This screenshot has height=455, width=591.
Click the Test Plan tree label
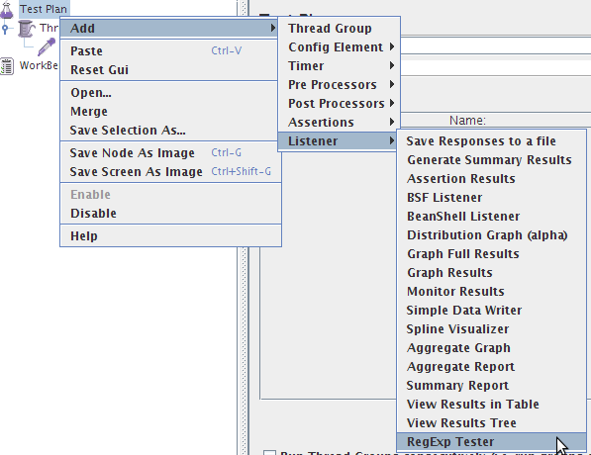[x=44, y=9]
